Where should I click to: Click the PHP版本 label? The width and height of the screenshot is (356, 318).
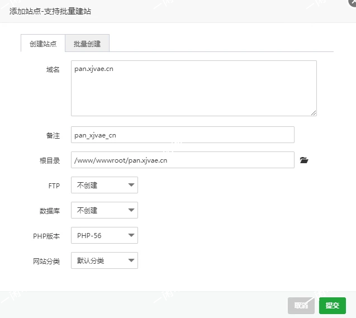coord(46,236)
